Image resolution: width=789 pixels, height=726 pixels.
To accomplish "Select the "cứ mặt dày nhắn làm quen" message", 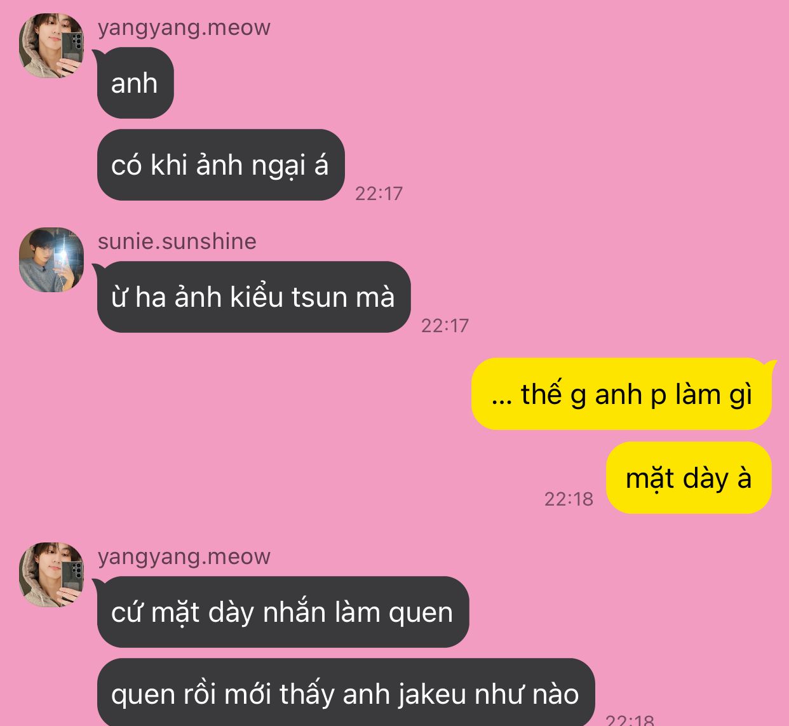I will coord(283,612).
